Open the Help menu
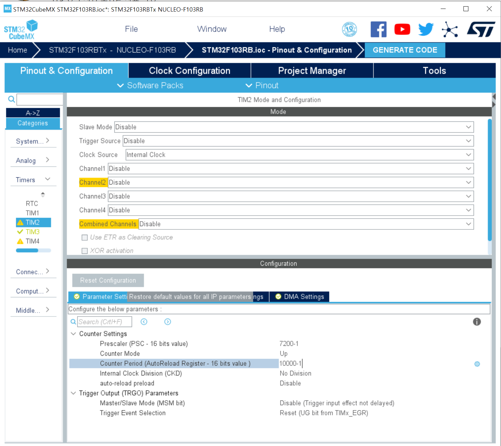Screen dimensions: 501x446 pyautogui.click(x=277, y=29)
